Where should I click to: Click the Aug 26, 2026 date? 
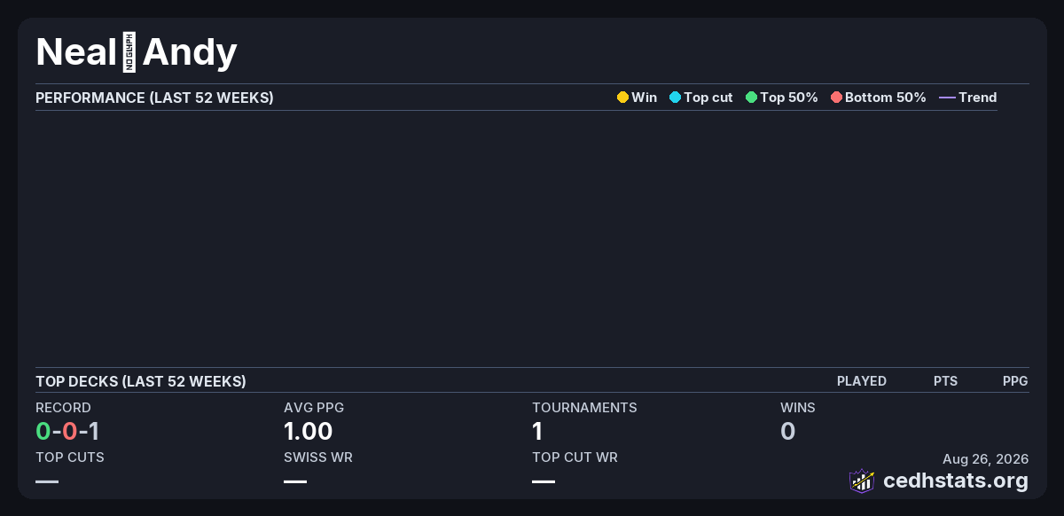point(985,458)
